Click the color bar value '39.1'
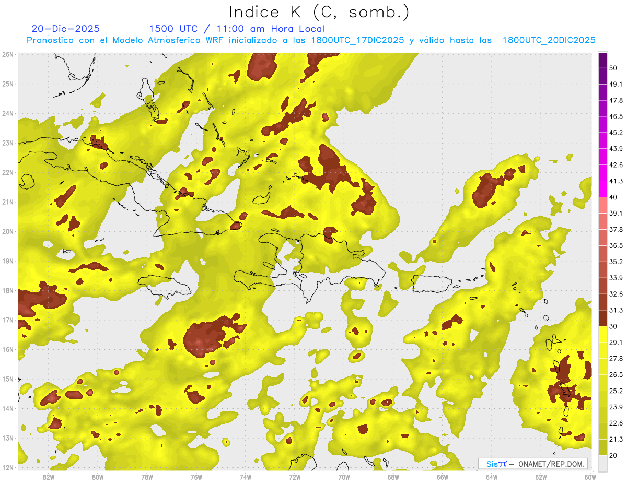 click(x=616, y=213)
